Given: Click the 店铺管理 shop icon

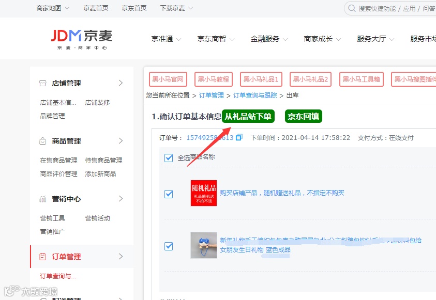Looking at the screenshot, I should tap(42, 83).
